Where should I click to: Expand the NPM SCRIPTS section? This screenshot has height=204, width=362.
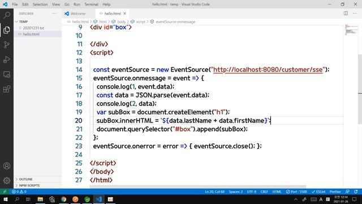coord(29,185)
